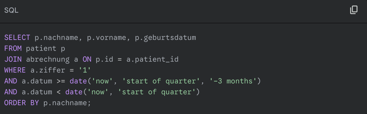Viewport: 367px width, 114px height.
Task: Click the JOIN keyword
Action: tap(13, 59)
